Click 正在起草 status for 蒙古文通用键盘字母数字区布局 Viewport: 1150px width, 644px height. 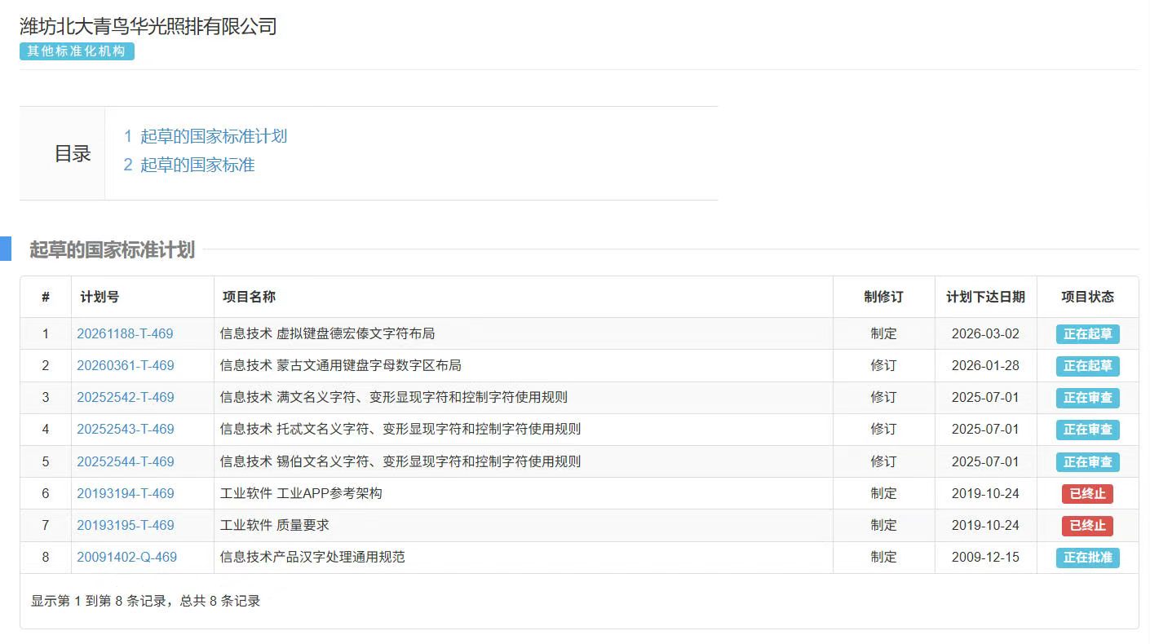(1087, 366)
